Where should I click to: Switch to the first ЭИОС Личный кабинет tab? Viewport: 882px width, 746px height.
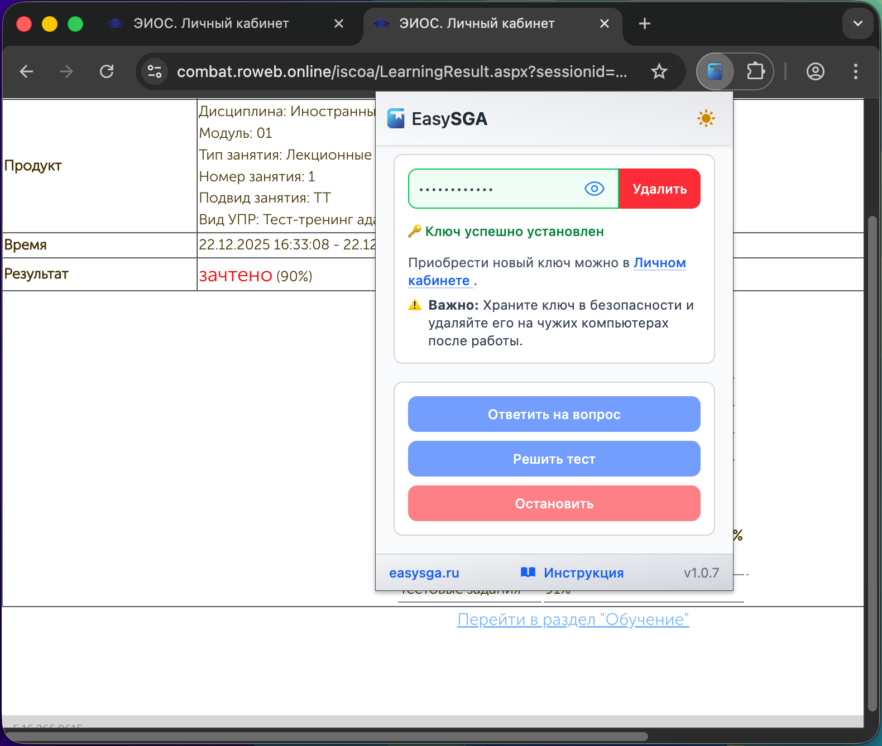coord(211,23)
